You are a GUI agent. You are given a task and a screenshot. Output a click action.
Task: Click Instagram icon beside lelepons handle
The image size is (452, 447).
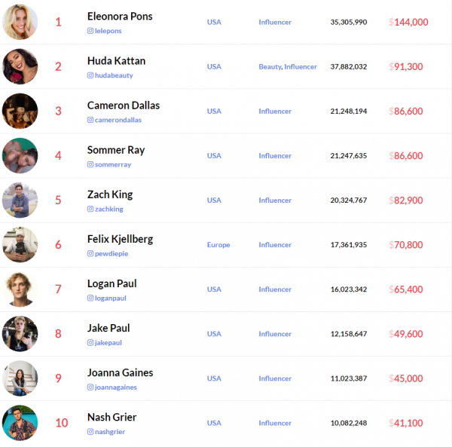tap(90, 31)
